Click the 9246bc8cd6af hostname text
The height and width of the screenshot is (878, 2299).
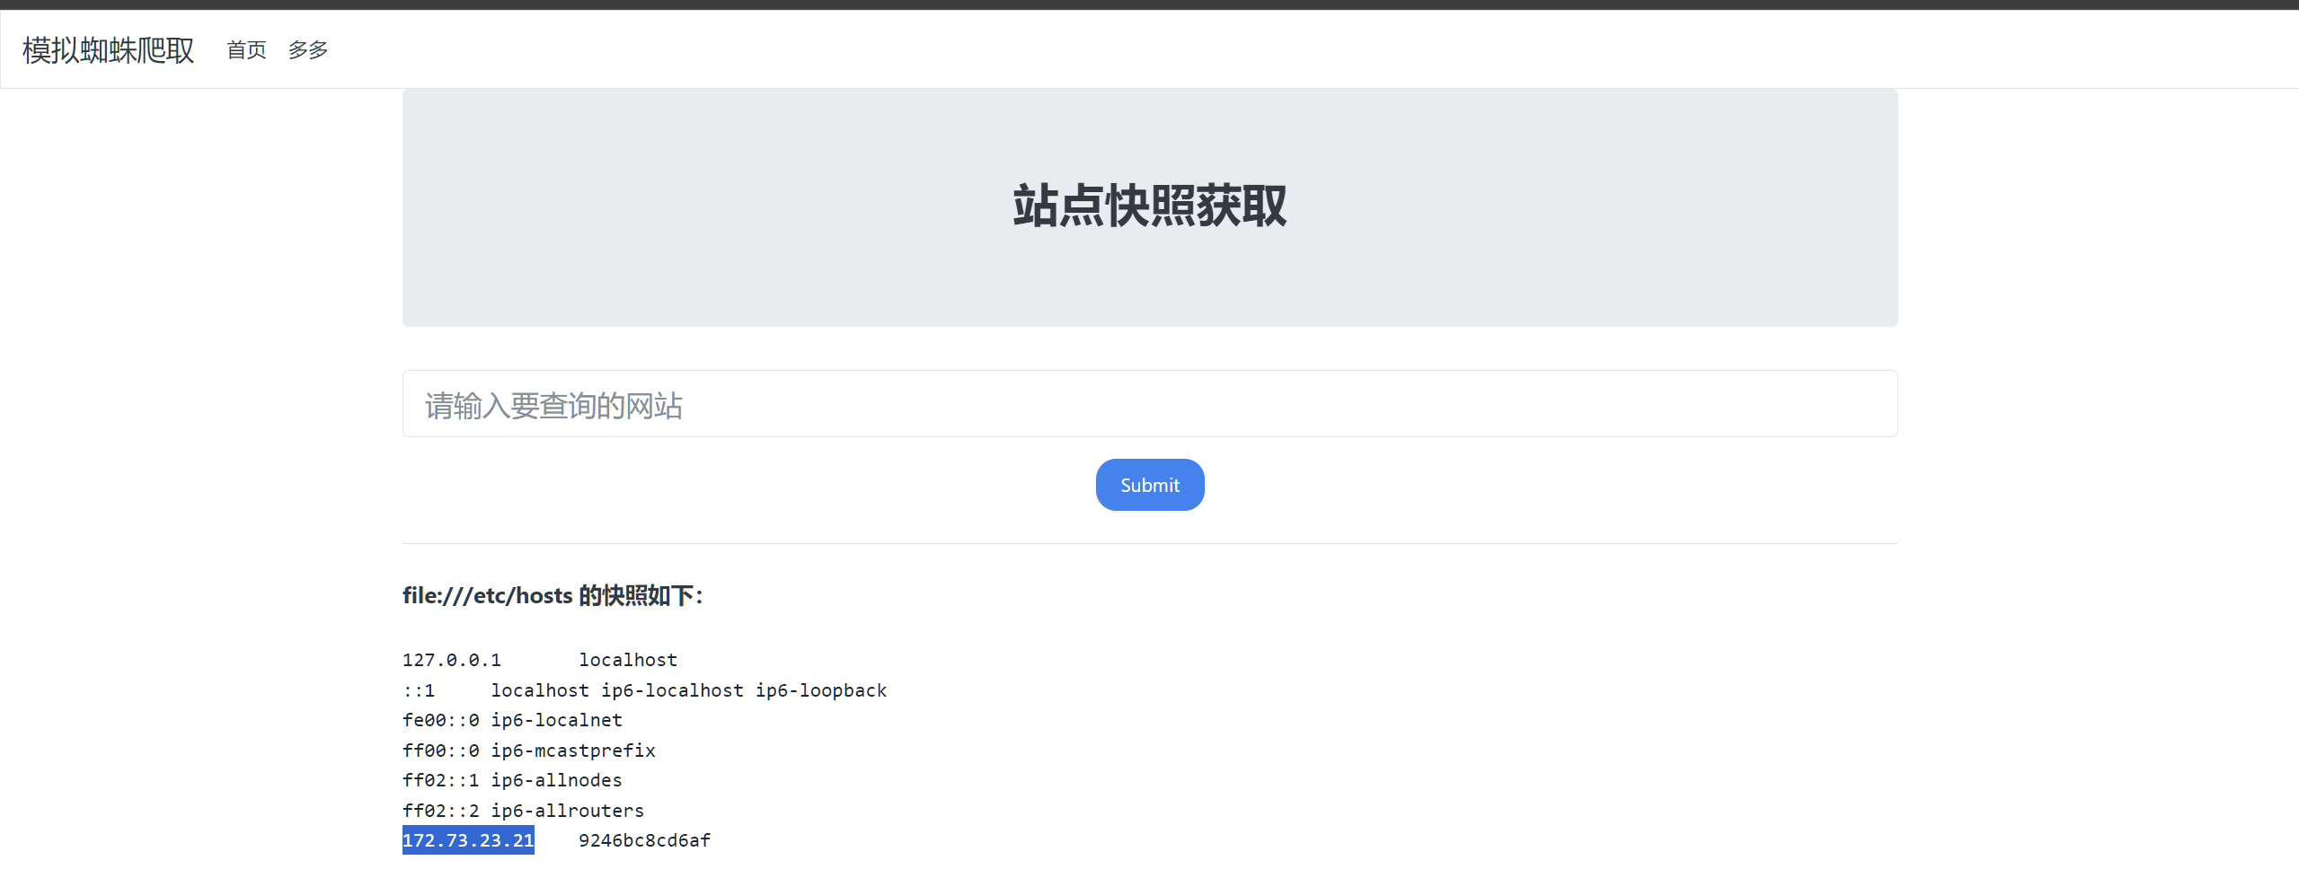[644, 841]
